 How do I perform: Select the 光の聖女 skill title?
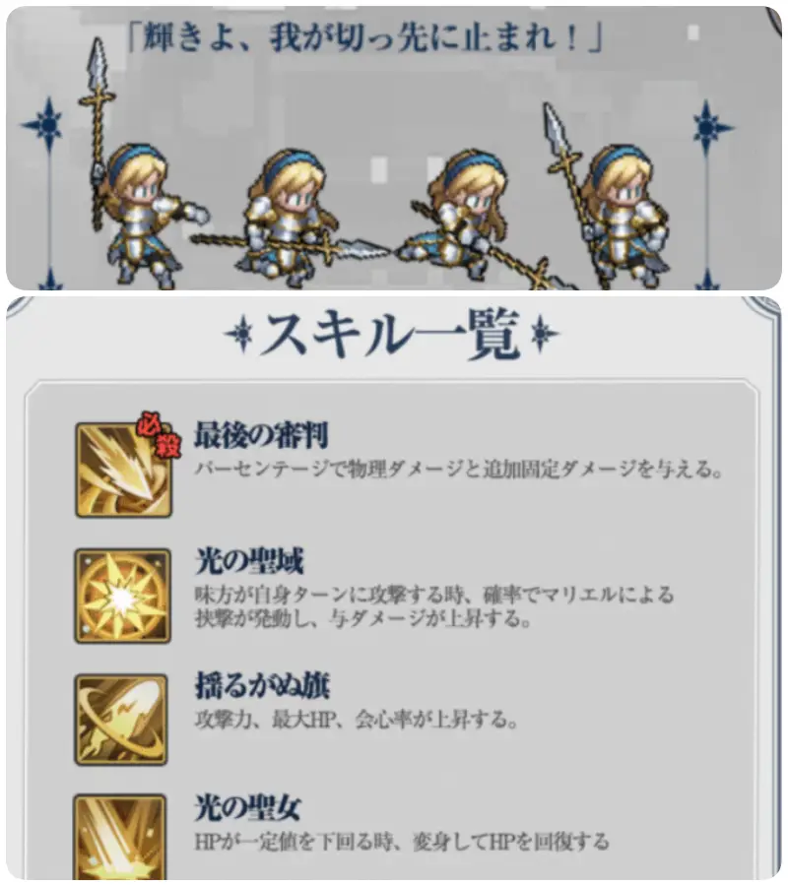(247, 808)
